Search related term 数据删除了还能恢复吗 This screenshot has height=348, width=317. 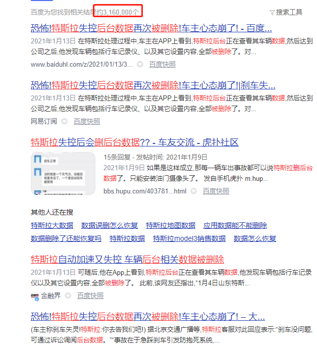tap(66, 238)
